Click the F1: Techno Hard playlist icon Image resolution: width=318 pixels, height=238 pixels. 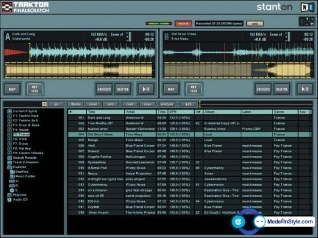pos(10,116)
